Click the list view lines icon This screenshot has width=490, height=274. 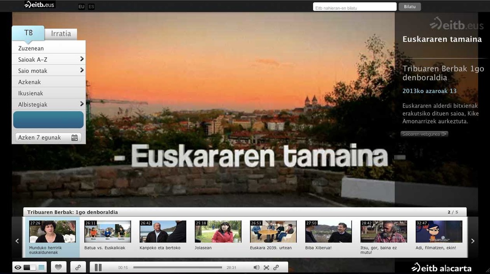(41, 267)
